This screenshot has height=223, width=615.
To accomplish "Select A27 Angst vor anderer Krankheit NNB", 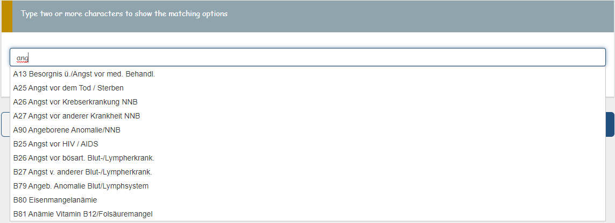I will point(77,116).
